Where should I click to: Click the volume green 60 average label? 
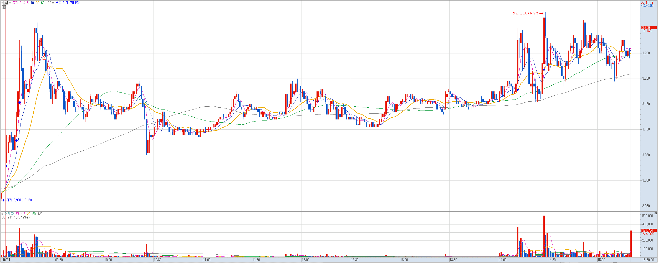click(34, 214)
